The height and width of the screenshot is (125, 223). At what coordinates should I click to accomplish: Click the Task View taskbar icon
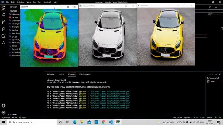pos(67,122)
